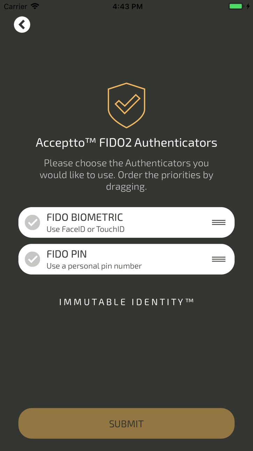Toggle the FIDO BIOMETRIC checkmark
The image size is (253, 451).
(32, 222)
